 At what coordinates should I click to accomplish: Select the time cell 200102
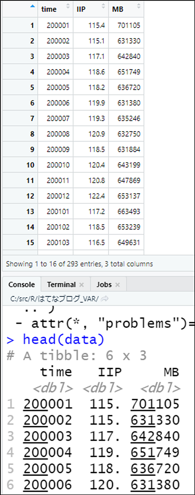pos(58,227)
